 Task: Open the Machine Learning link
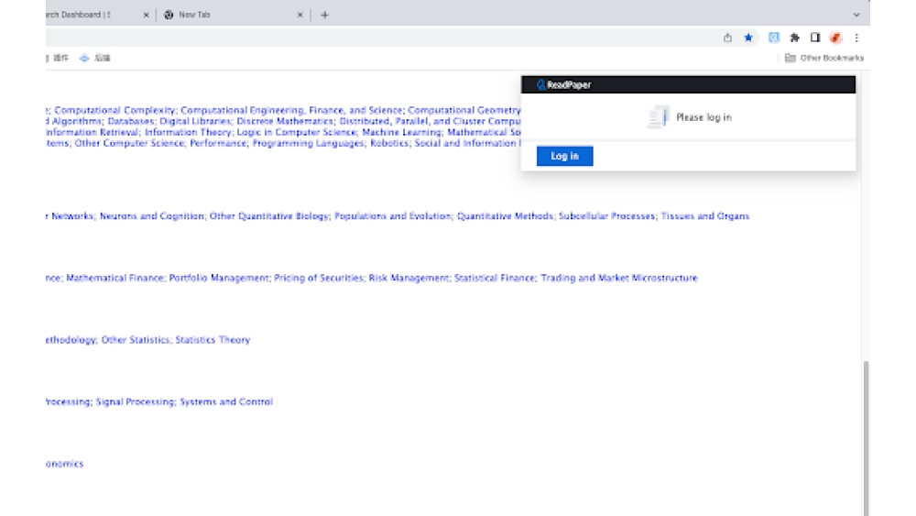coord(401,133)
